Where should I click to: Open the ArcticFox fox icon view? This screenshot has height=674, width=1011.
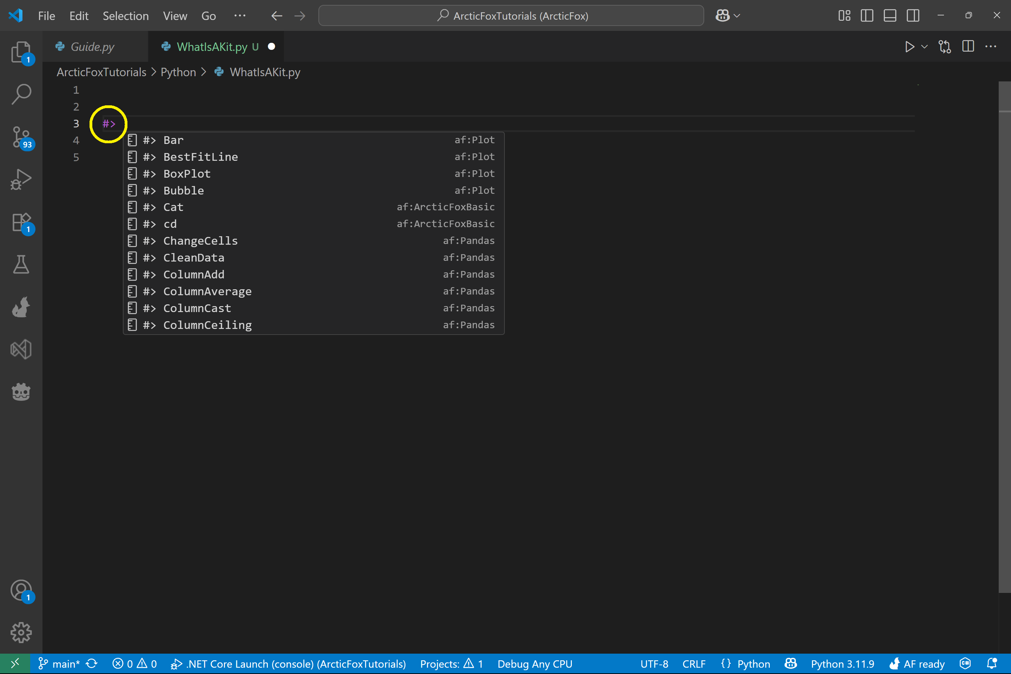21,306
